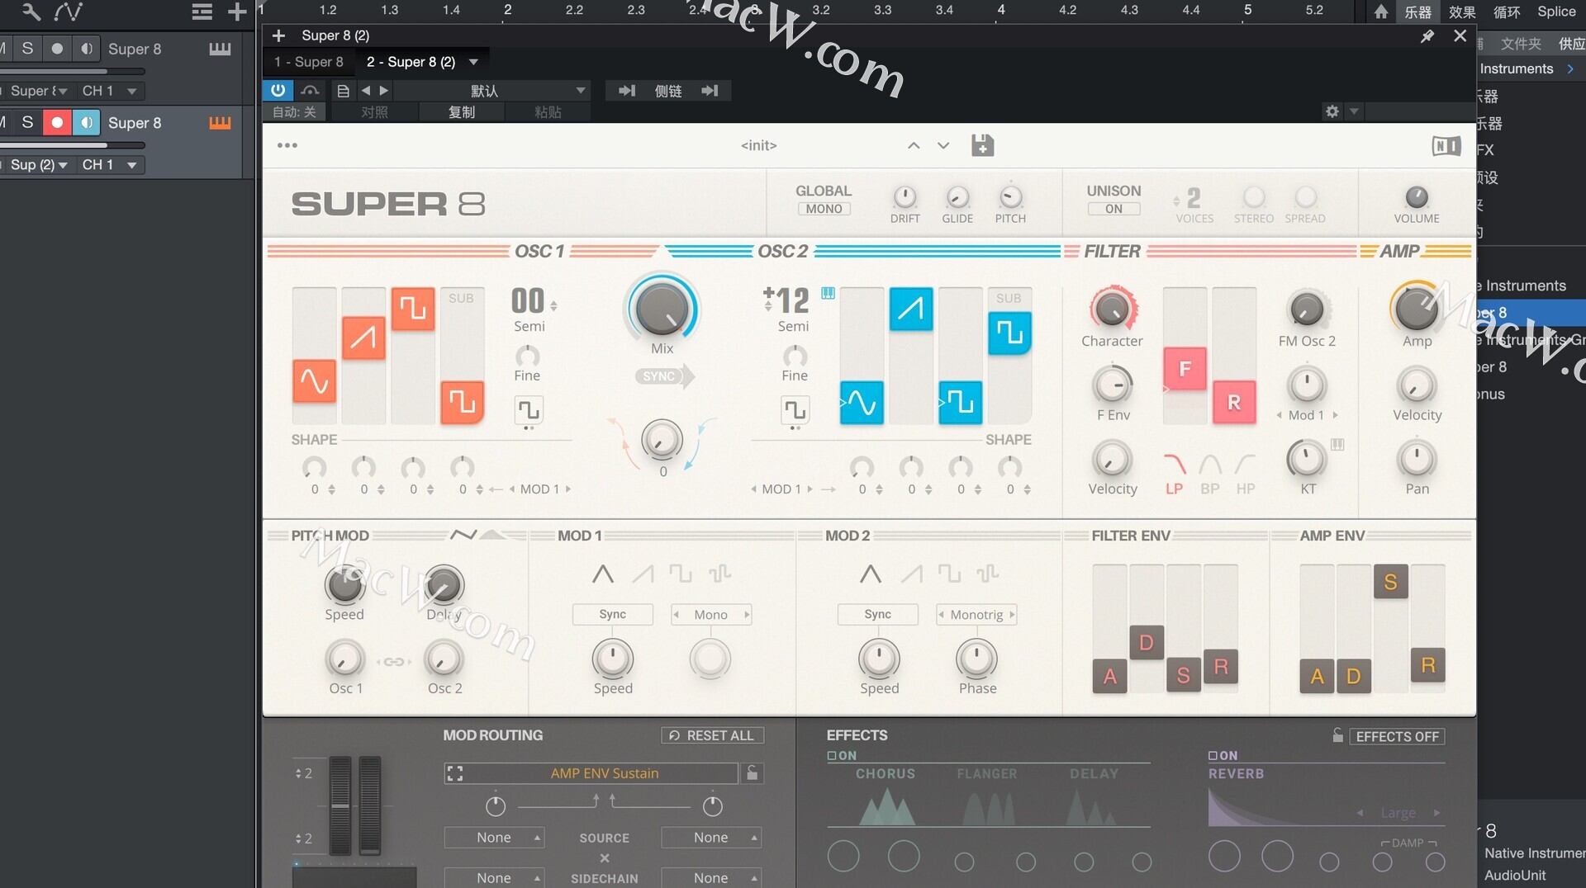Add a new track with plus icon
Viewport: 1586px width, 888px height.
point(237,12)
